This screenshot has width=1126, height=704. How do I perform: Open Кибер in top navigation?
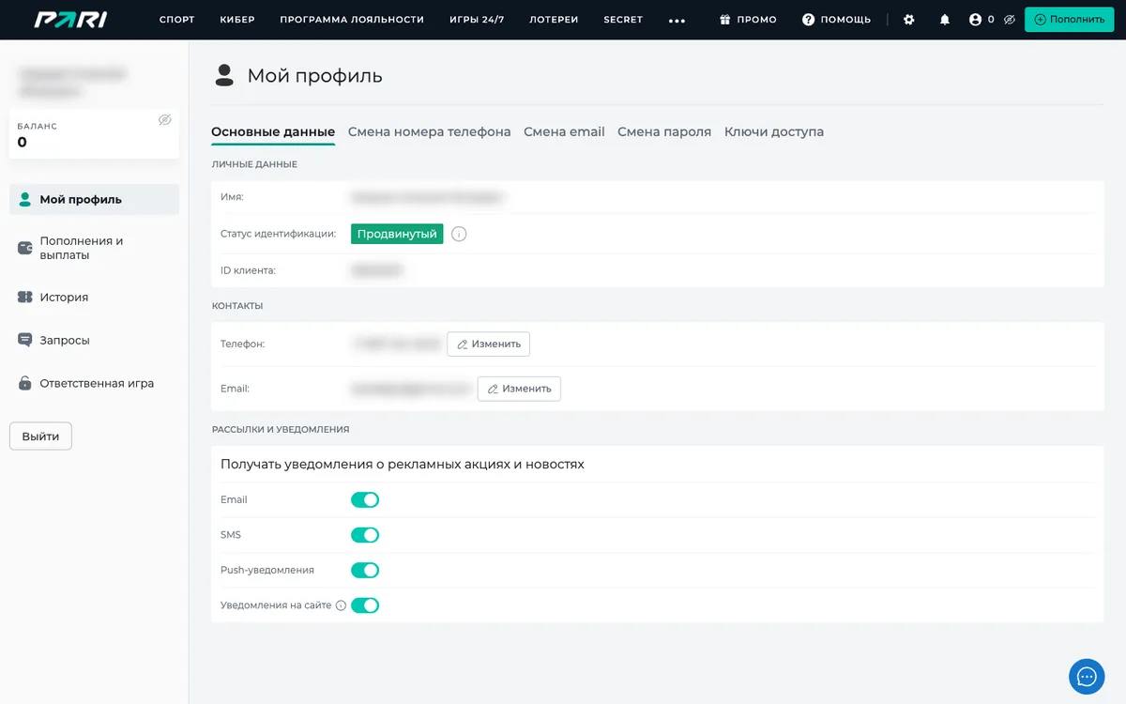237,20
